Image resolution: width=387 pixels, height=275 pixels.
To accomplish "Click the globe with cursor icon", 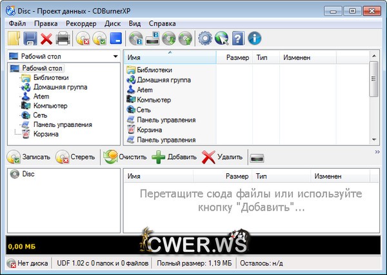I will tap(221, 39).
